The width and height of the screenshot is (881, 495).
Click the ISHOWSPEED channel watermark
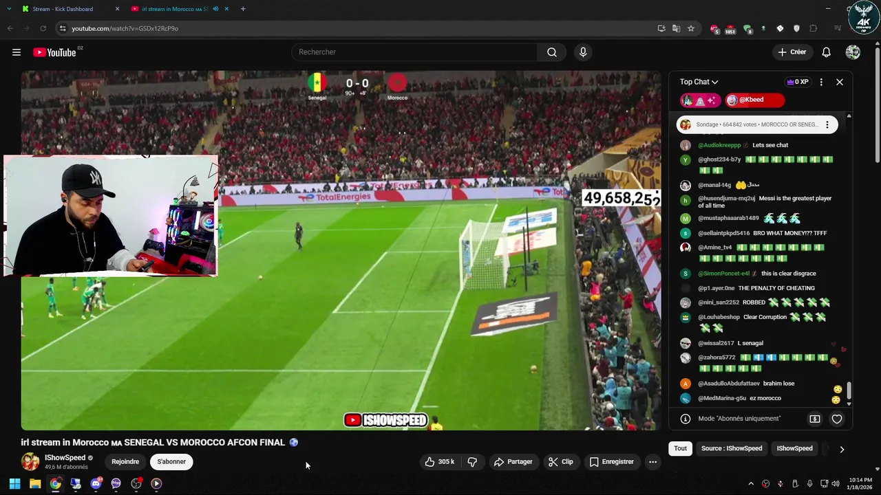385,420
